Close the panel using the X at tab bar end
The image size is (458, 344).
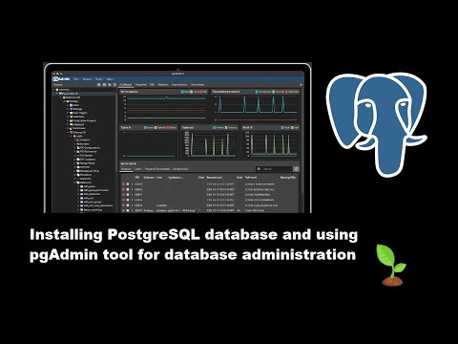point(301,85)
